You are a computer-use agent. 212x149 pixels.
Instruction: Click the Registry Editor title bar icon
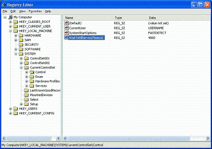click(4, 5)
